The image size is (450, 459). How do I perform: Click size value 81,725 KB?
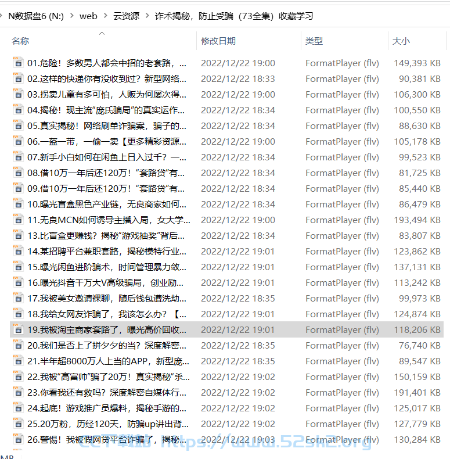(420, 173)
